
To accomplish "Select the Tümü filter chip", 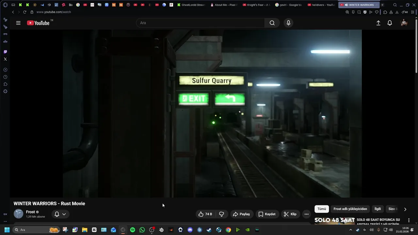I will (322, 209).
